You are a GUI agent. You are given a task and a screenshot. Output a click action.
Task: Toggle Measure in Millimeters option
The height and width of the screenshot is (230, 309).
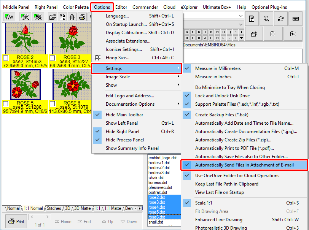point(244,68)
